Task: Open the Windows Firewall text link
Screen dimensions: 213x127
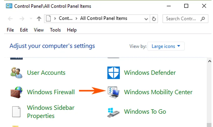Action: click(51, 92)
